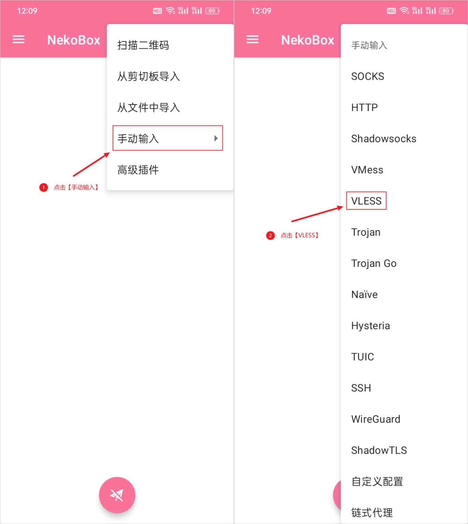Tap the battery indicator in right status bar
The width and height of the screenshot is (468, 524).
click(446, 11)
